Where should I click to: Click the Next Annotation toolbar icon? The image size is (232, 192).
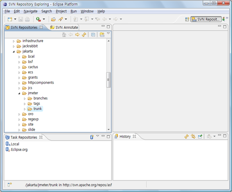coord(76,19)
